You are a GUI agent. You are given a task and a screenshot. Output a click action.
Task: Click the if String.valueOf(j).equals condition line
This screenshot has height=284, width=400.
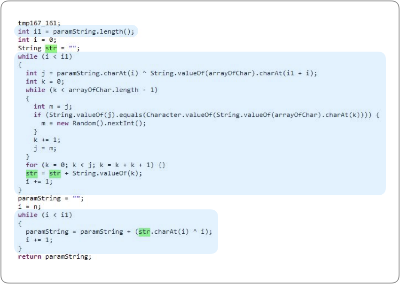(x=206, y=115)
